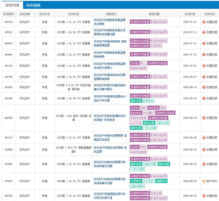This screenshot has width=219, height=201.
Task: Open complaint 东风日产轩逸倒车影像失灵黑屏存在质量问题
Action: coord(109,32)
